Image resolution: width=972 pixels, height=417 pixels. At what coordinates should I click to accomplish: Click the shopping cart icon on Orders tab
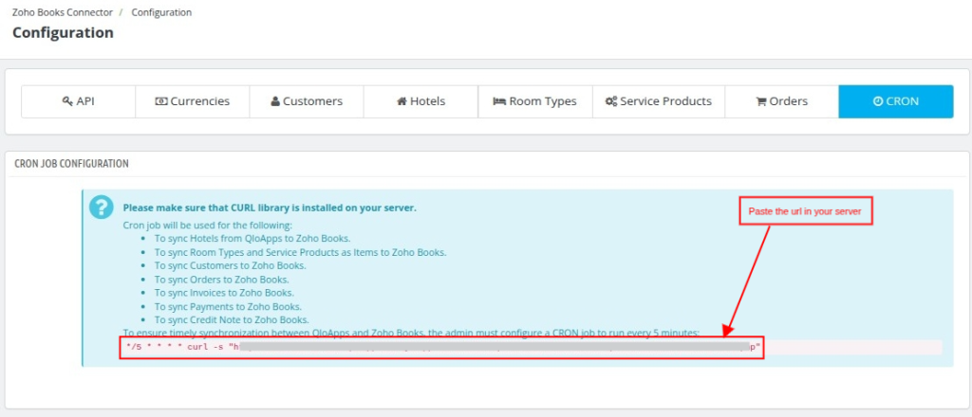tap(761, 101)
